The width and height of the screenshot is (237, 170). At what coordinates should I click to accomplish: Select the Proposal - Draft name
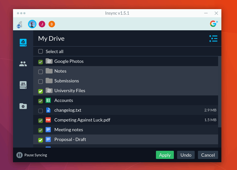coord(70,139)
